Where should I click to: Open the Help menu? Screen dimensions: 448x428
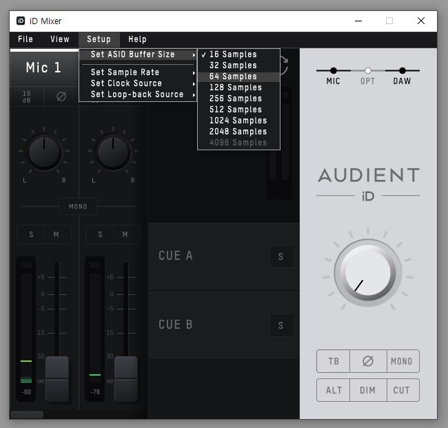point(137,39)
